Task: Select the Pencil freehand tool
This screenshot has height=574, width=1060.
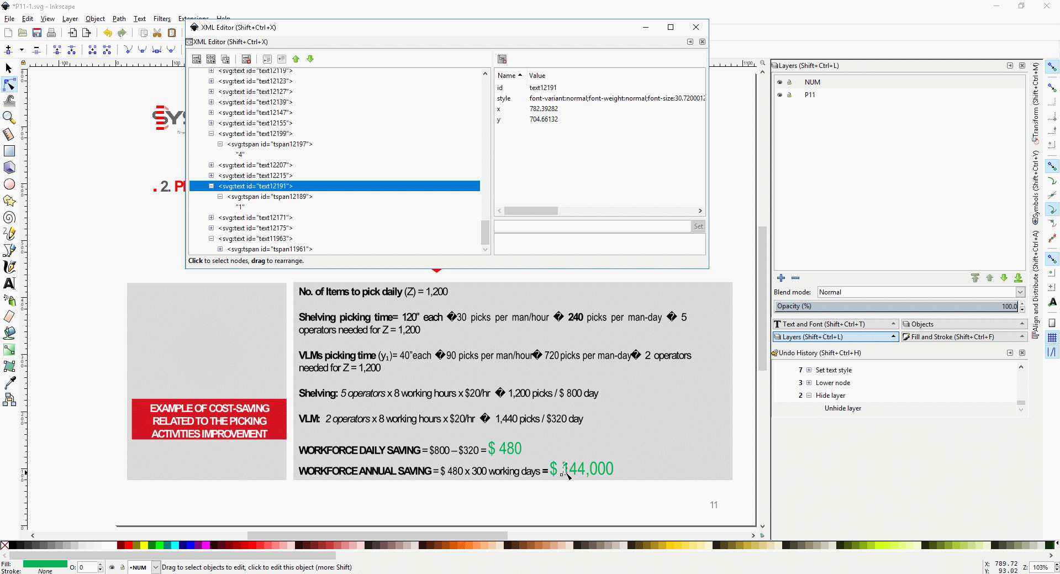Action: (9, 234)
